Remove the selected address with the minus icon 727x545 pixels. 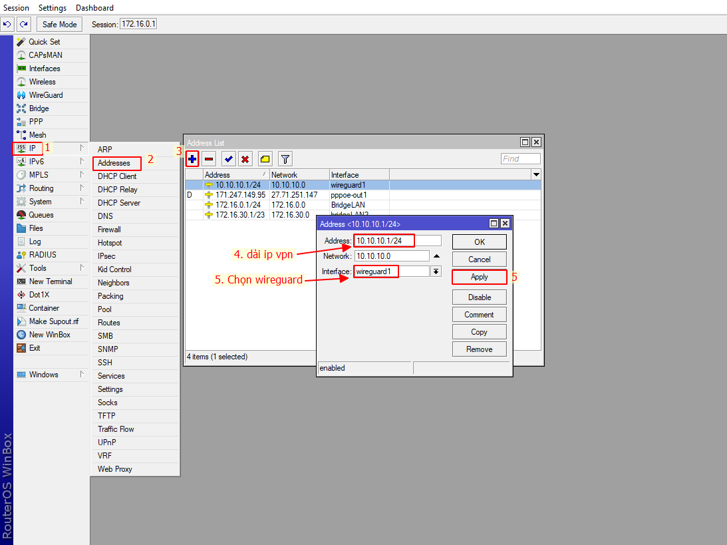pyautogui.click(x=208, y=158)
